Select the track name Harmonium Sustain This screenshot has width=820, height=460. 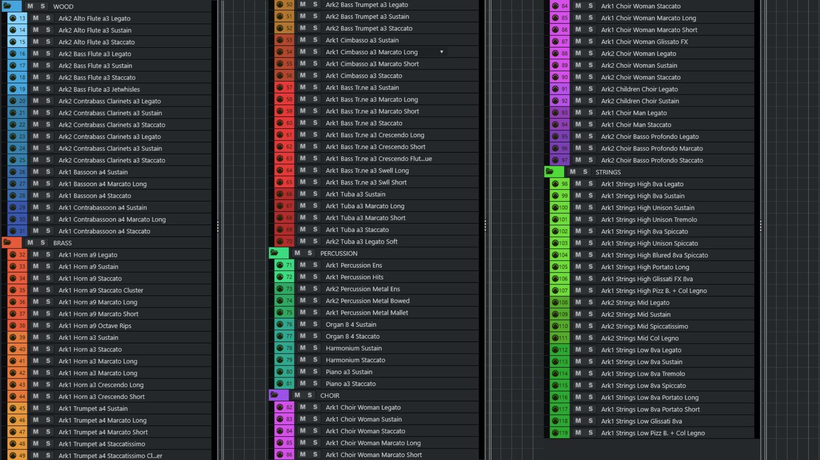coord(354,348)
